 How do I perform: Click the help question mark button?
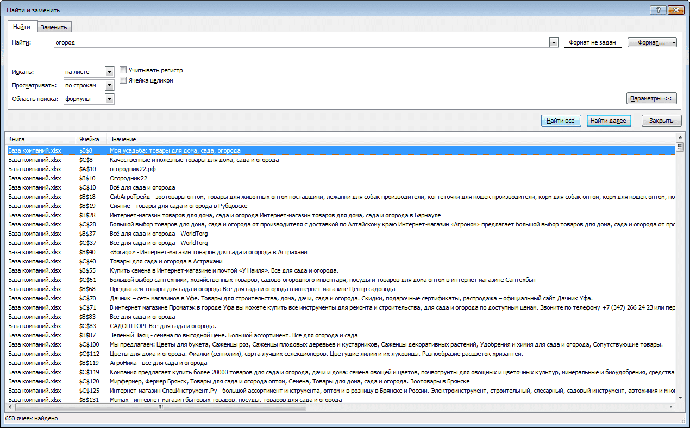tap(658, 10)
